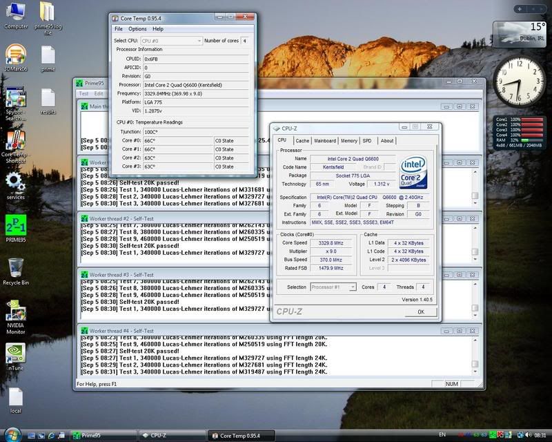Click the Worker thread #4 scrollbar down arrow
Viewport: 552px width, 442px height.
tap(475, 372)
